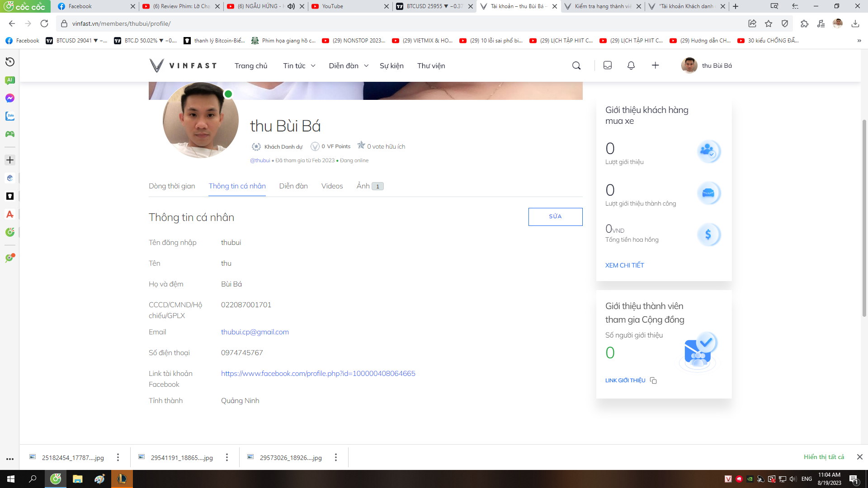Bookmark this page with the star icon
This screenshot has width=868, height=488.
pos(769,23)
